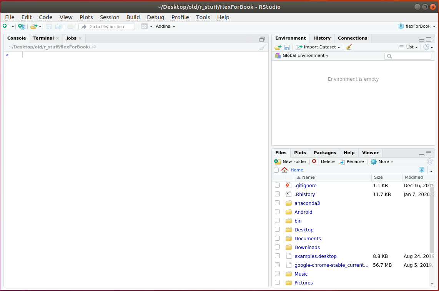Sort files by Size column header
The height and width of the screenshot is (291, 439).
coord(387,177)
